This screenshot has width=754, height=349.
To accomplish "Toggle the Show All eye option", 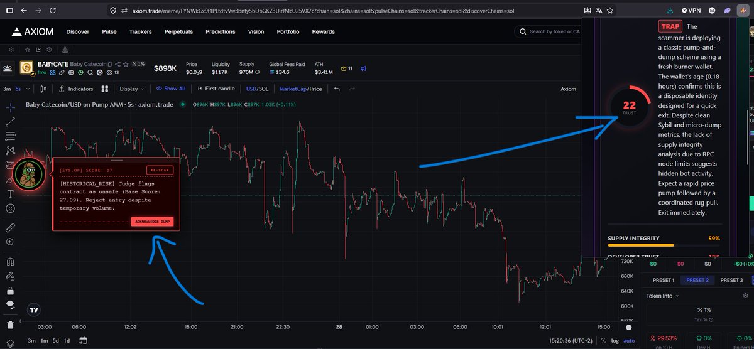I will point(171,89).
